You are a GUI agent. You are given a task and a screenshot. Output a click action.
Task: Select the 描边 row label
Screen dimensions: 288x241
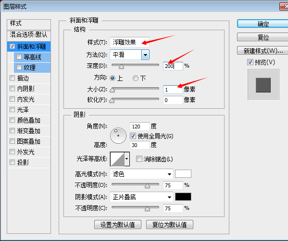[23, 78]
